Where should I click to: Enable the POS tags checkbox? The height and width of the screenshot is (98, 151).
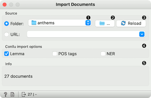55,54
